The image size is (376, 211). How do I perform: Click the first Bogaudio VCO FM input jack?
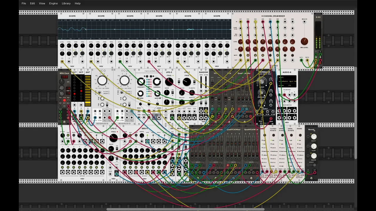100,111
